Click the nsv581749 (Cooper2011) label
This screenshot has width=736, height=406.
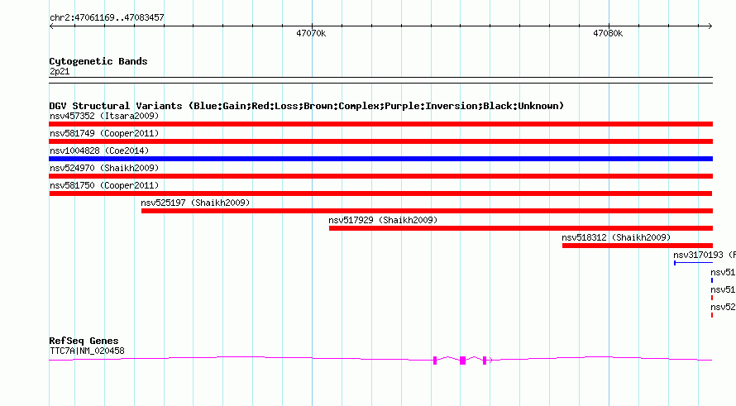coord(104,133)
